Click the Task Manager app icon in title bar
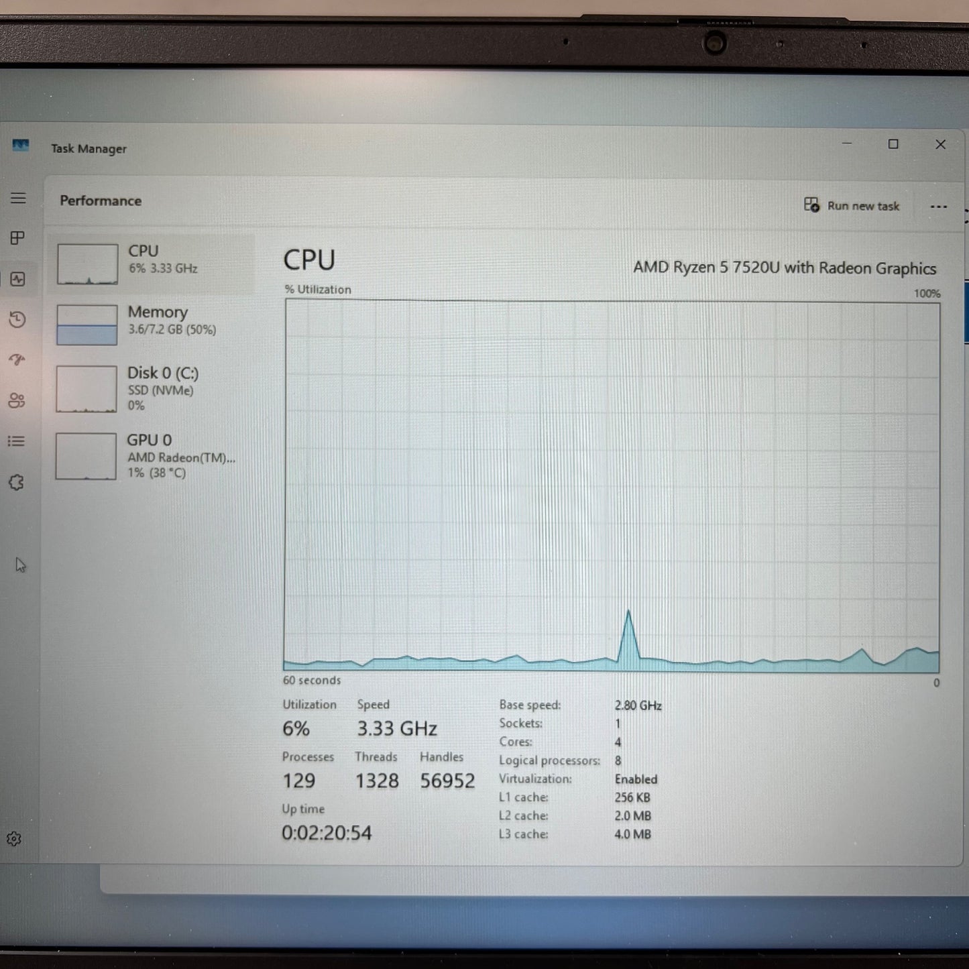The height and width of the screenshot is (969, 969). [21, 145]
